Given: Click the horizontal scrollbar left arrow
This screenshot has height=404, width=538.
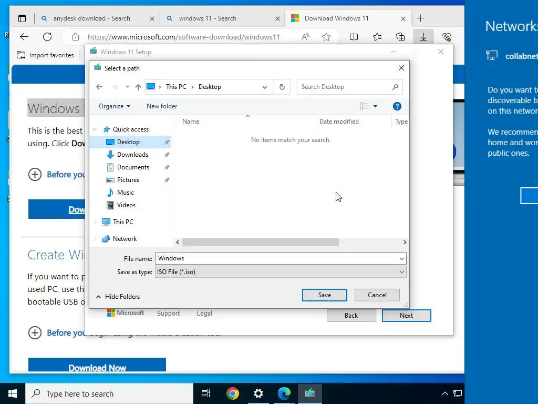Looking at the screenshot, I should [178, 242].
